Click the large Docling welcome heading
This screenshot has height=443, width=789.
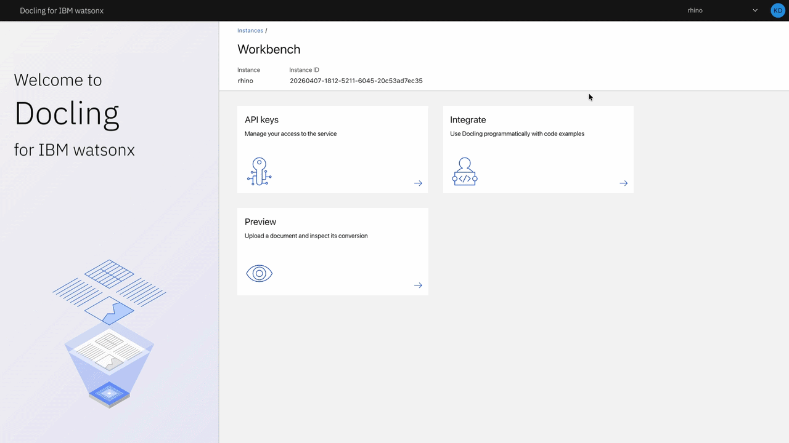[67, 114]
